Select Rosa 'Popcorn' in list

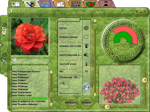19,74
